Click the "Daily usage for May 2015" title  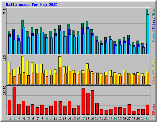[32, 5]
